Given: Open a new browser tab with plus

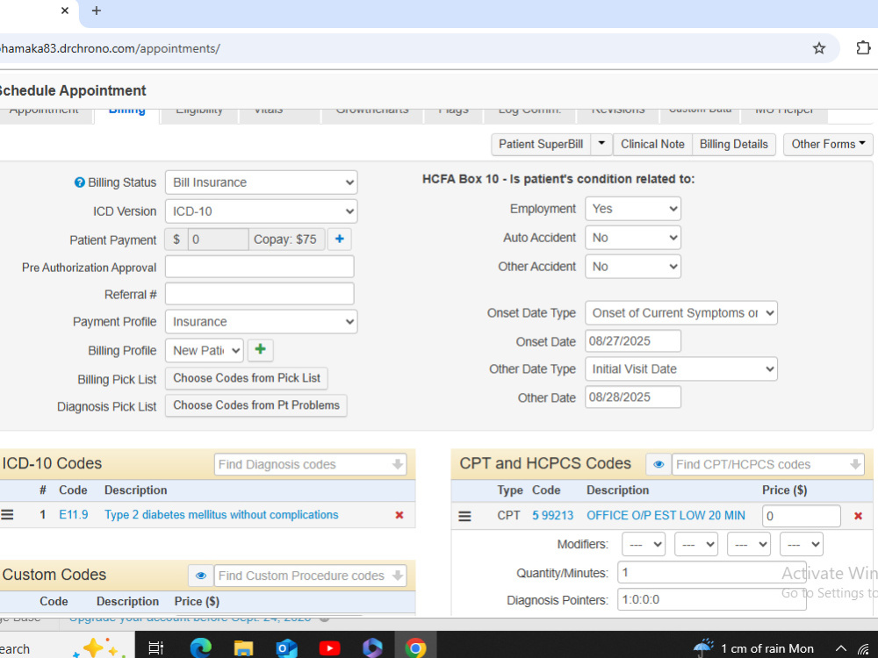Looking at the screenshot, I should point(97,11).
